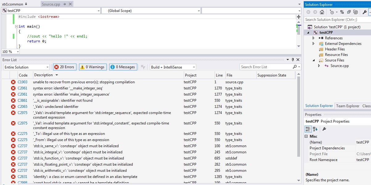Toggle the 0 Warnings filter
Image resolution: width=371 pixels, height=185 pixels.
(93, 67)
